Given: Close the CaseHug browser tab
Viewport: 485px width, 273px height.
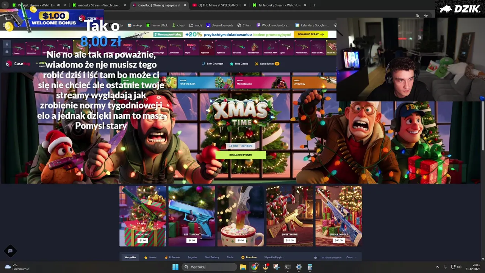Looking at the screenshot, I should (x=185, y=5).
